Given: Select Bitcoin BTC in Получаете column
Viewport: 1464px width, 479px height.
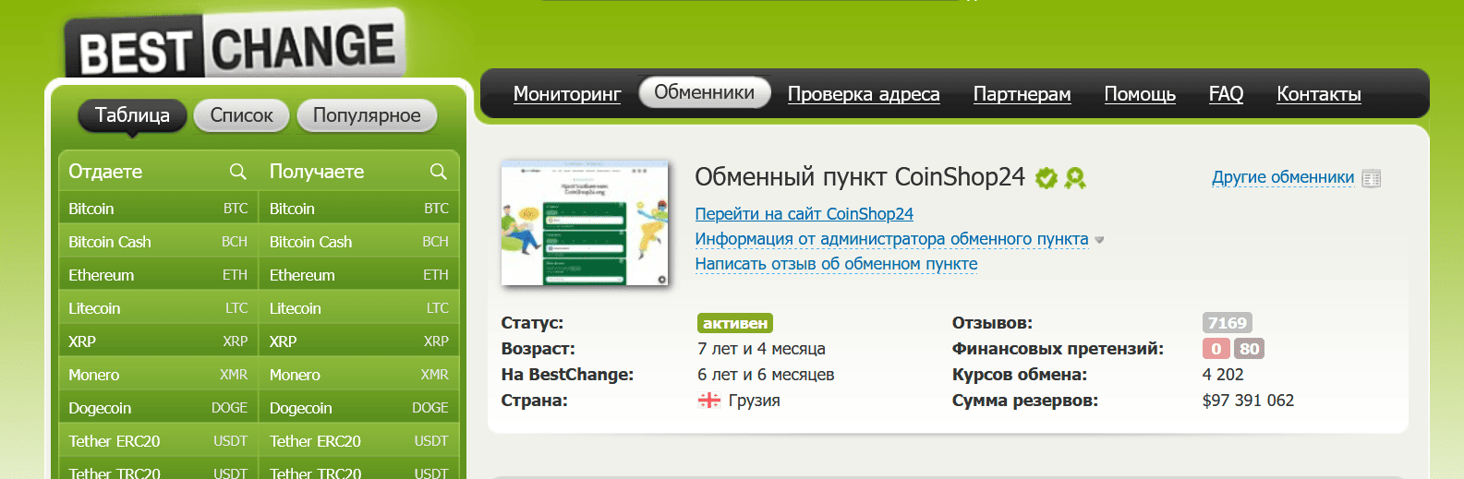Looking at the screenshot, I should pyautogui.click(x=359, y=209).
